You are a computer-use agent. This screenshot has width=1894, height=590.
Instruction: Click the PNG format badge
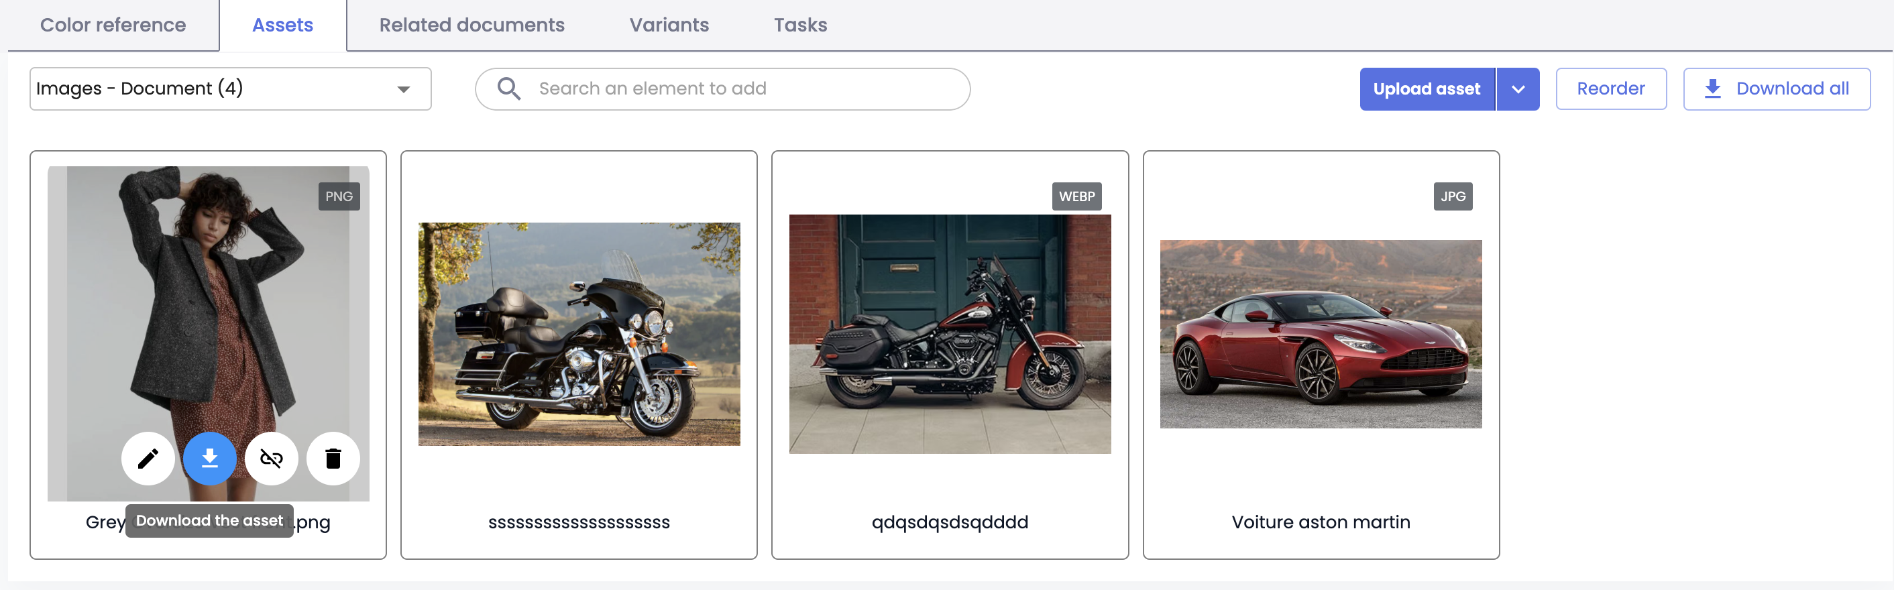(x=339, y=196)
